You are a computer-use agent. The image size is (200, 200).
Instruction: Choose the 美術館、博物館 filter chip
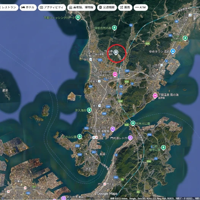[x=81, y=7]
